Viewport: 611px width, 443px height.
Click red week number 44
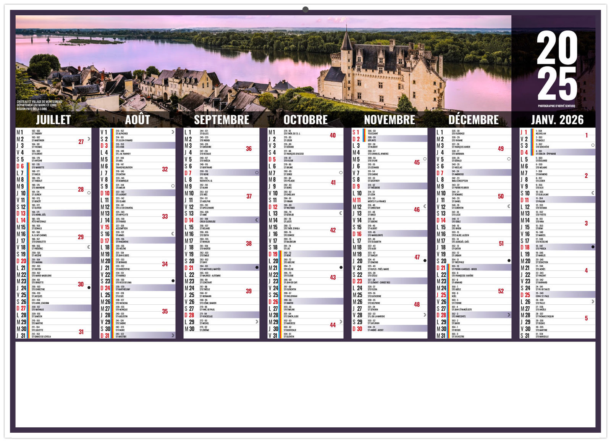pyautogui.click(x=333, y=325)
